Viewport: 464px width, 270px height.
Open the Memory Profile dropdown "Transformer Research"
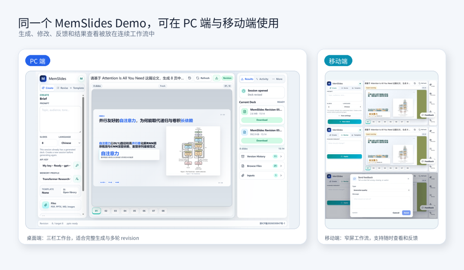point(56,179)
